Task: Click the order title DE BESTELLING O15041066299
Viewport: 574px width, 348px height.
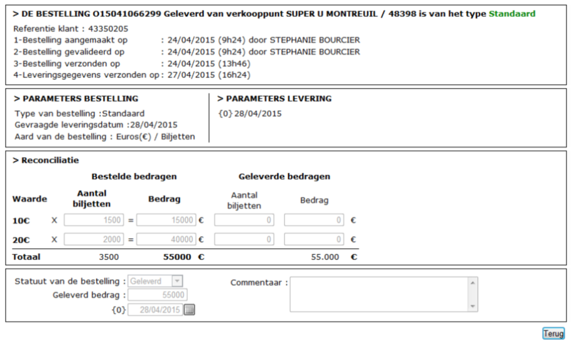Action: click(91, 14)
